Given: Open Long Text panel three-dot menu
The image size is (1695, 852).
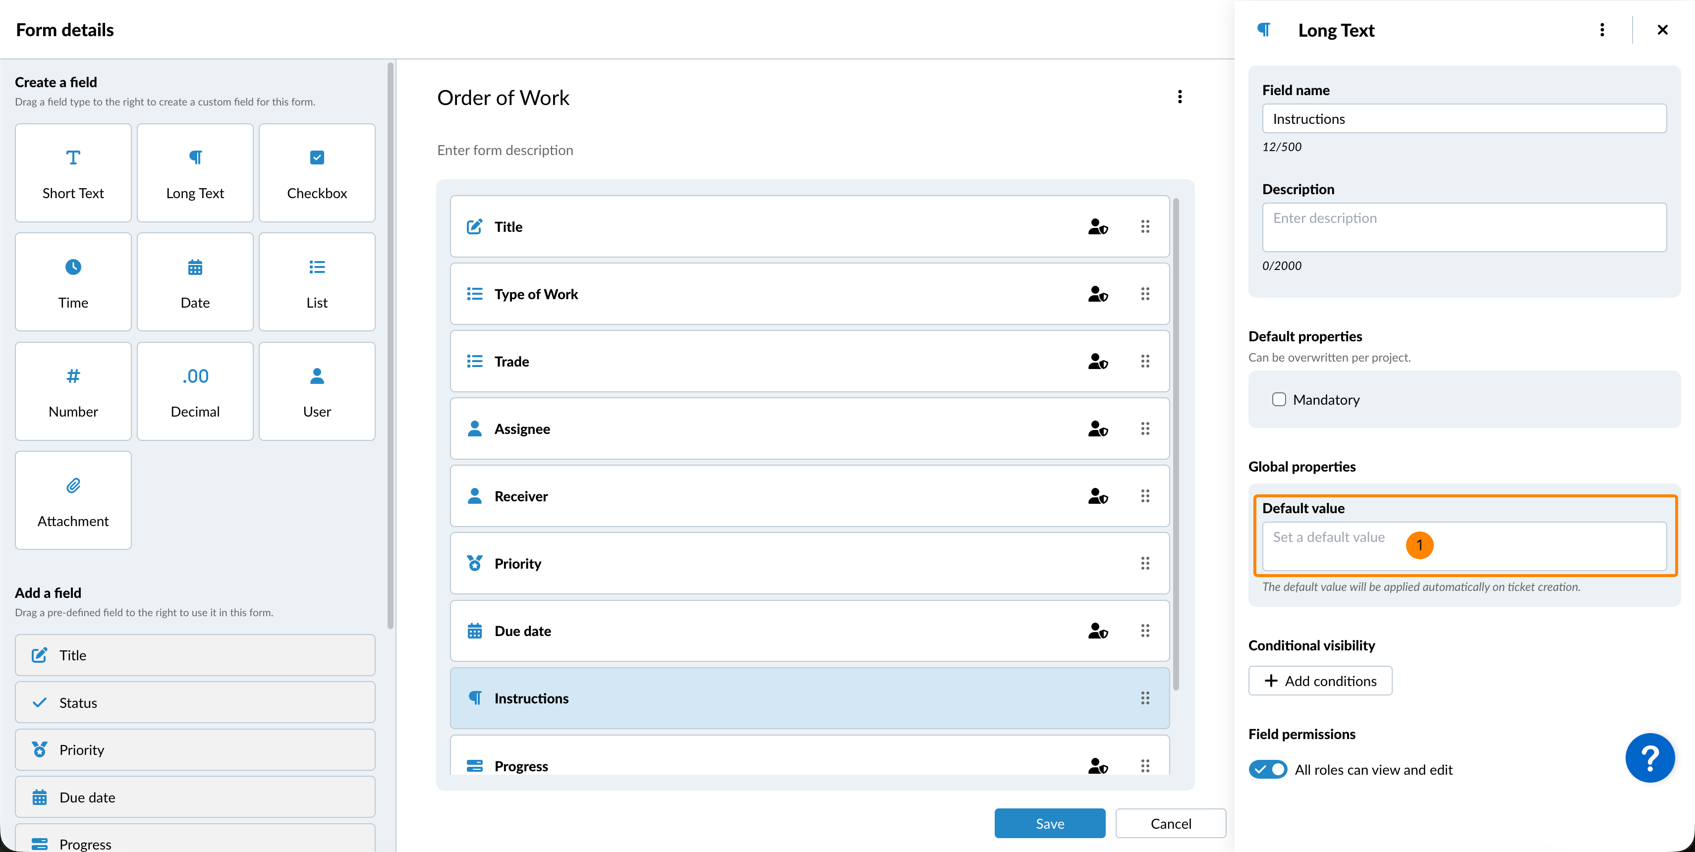Looking at the screenshot, I should pos(1601,30).
